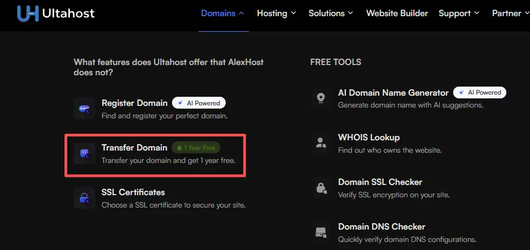Screen dimensions: 530x250
Task: Open the Hosting menu item
Action: coord(272,13)
